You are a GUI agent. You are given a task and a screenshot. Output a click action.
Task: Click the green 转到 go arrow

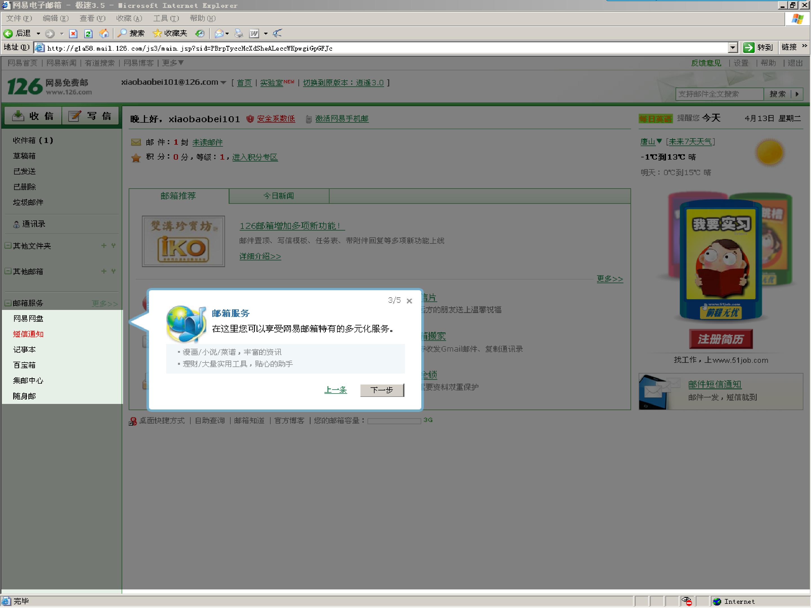click(x=749, y=48)
